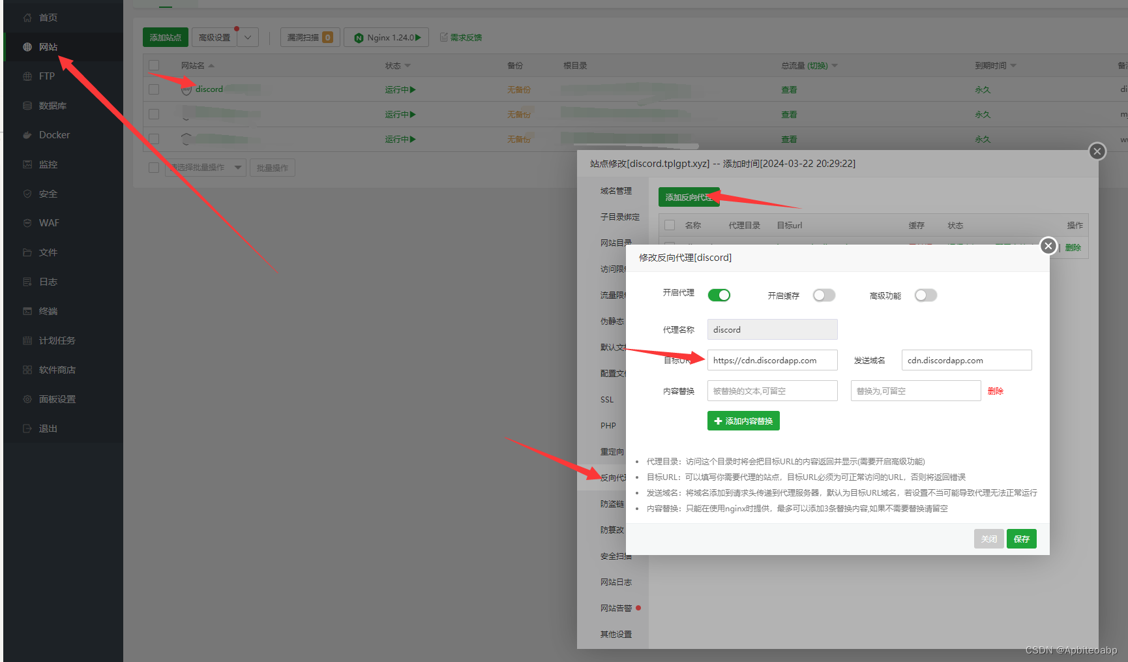The height and width of the screenshot is (662, 1128).
Task: Select the 子目录绑定 tab
Action: click(620, 217)
